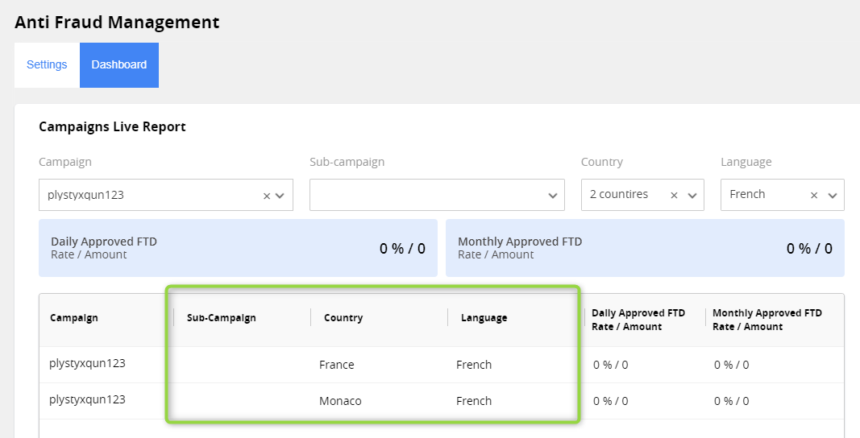860x438 pixels.
Task: Click the Country column header
Action: coord(343,318)
